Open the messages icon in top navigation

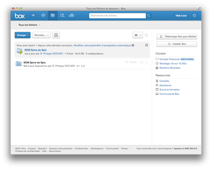(x=33, y=16)
